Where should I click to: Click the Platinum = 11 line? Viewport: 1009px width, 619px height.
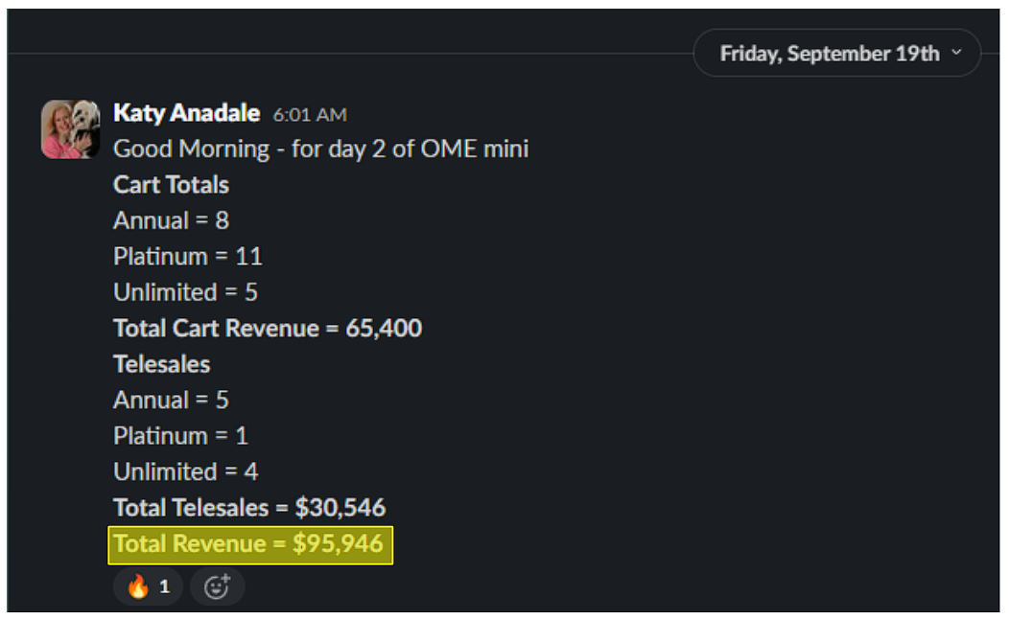click(187, 257)
